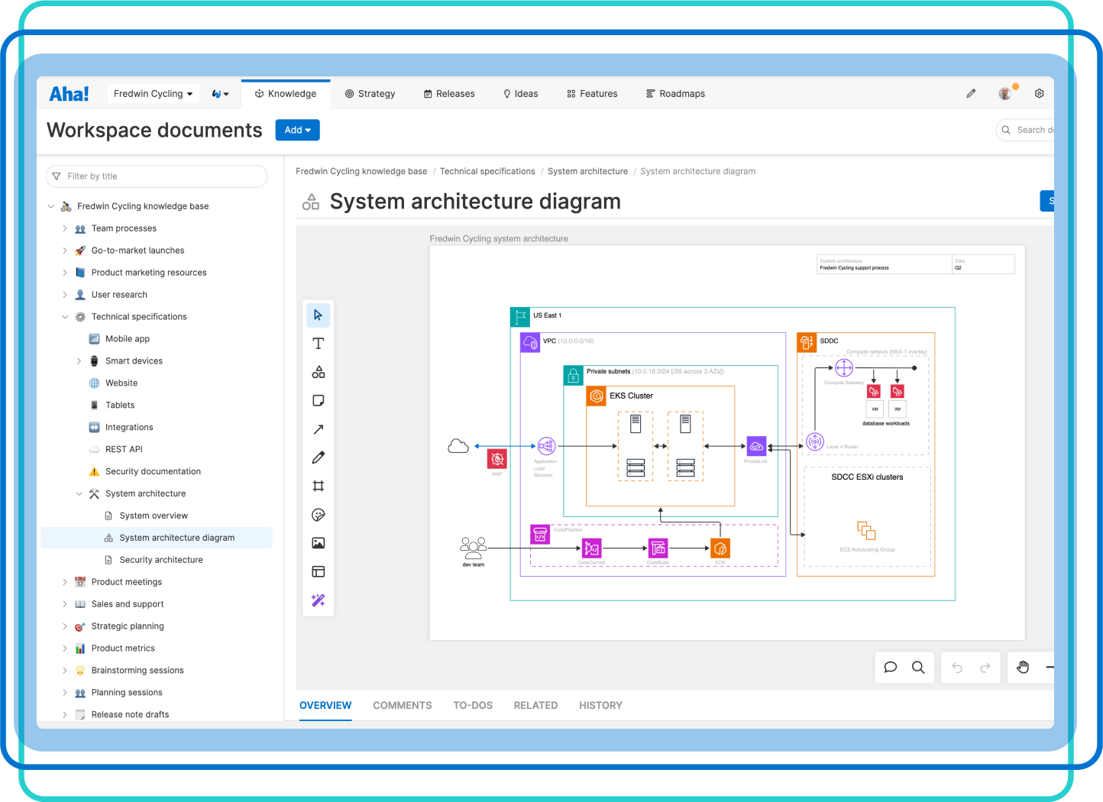Expand the Product meetings folder
Viewport: 1103px width, 802px height.
point(65,582)
